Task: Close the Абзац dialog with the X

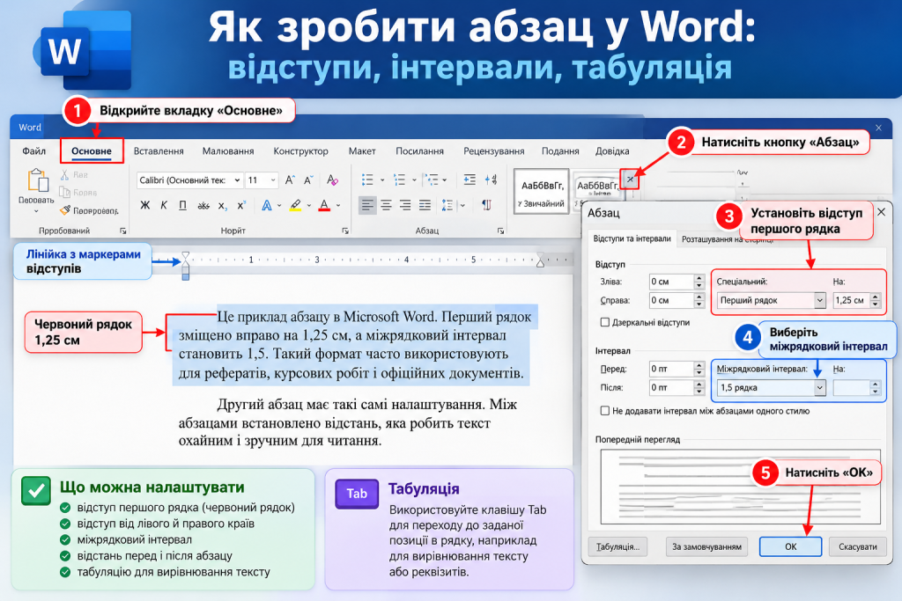Action: click(881, 212)
